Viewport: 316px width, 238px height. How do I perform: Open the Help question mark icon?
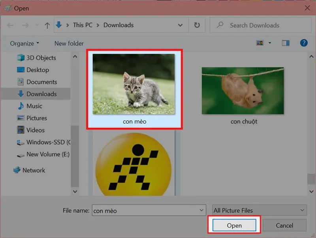point(304,43)
